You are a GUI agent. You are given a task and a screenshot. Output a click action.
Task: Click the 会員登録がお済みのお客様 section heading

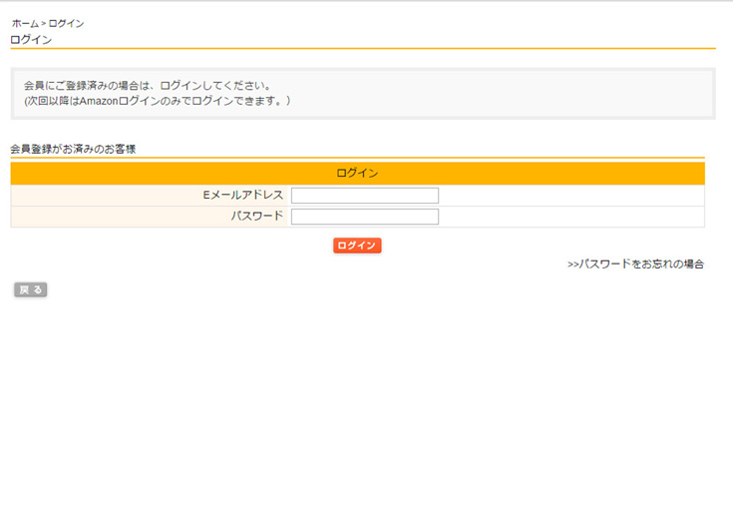tap(73, 149)
